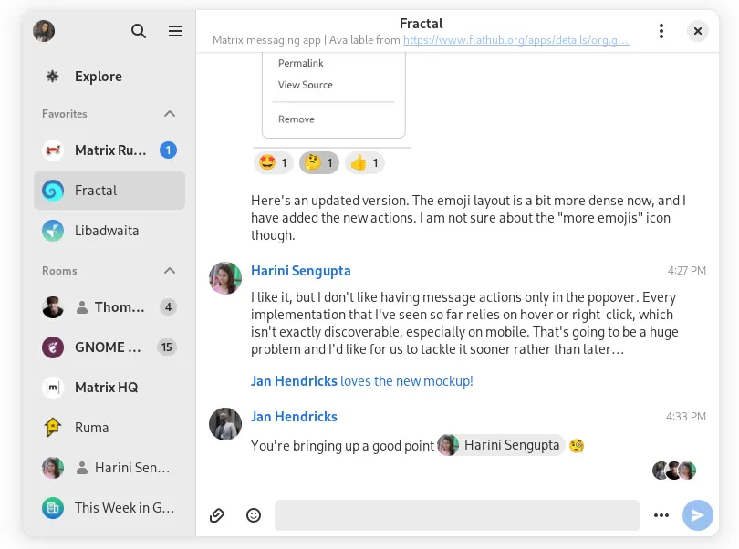Open the flathub.org link in header
This screenshot has width=739, height=549.
point(516,40)
